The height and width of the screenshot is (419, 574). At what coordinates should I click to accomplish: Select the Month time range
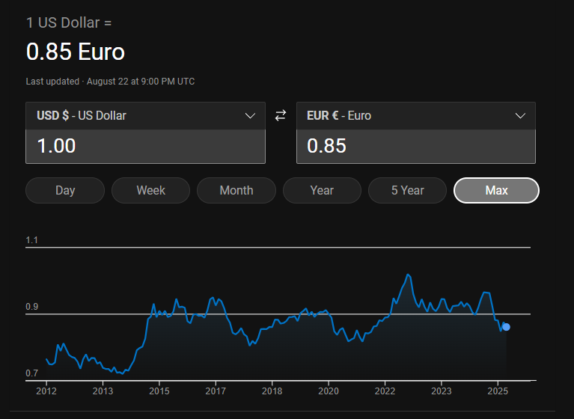pyautogui.click(x=236, y=190)
